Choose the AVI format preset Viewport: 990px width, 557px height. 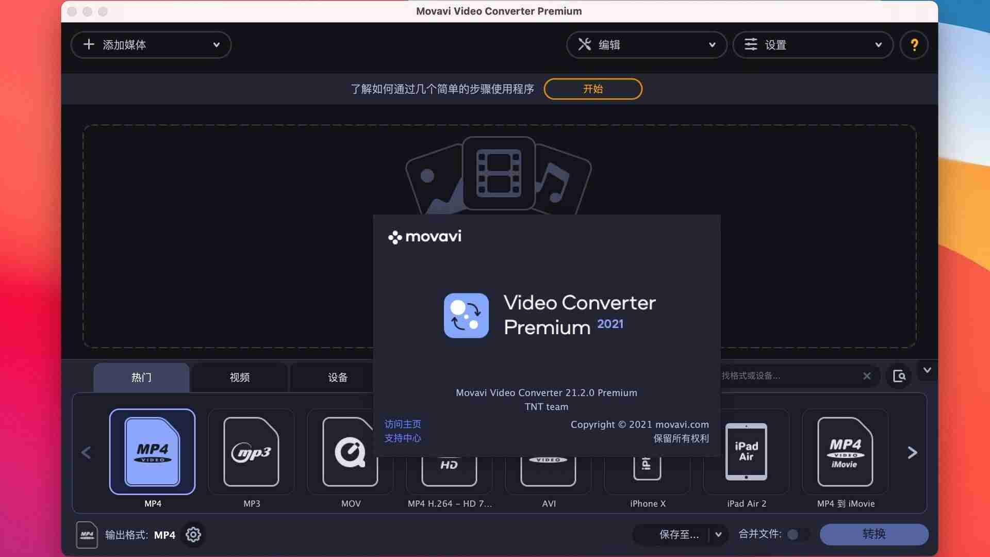pyautogui.click(x=548, y=476)
